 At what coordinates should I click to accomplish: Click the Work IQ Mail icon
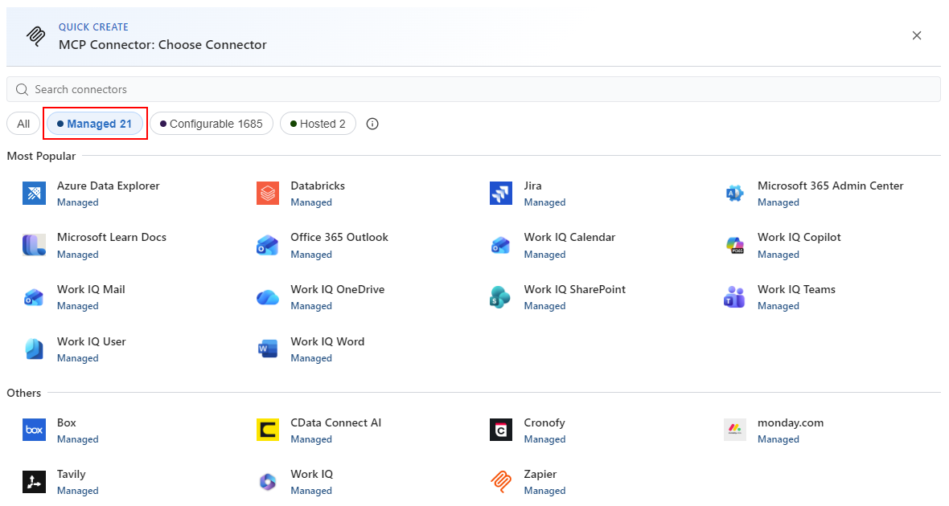(34, 297)
